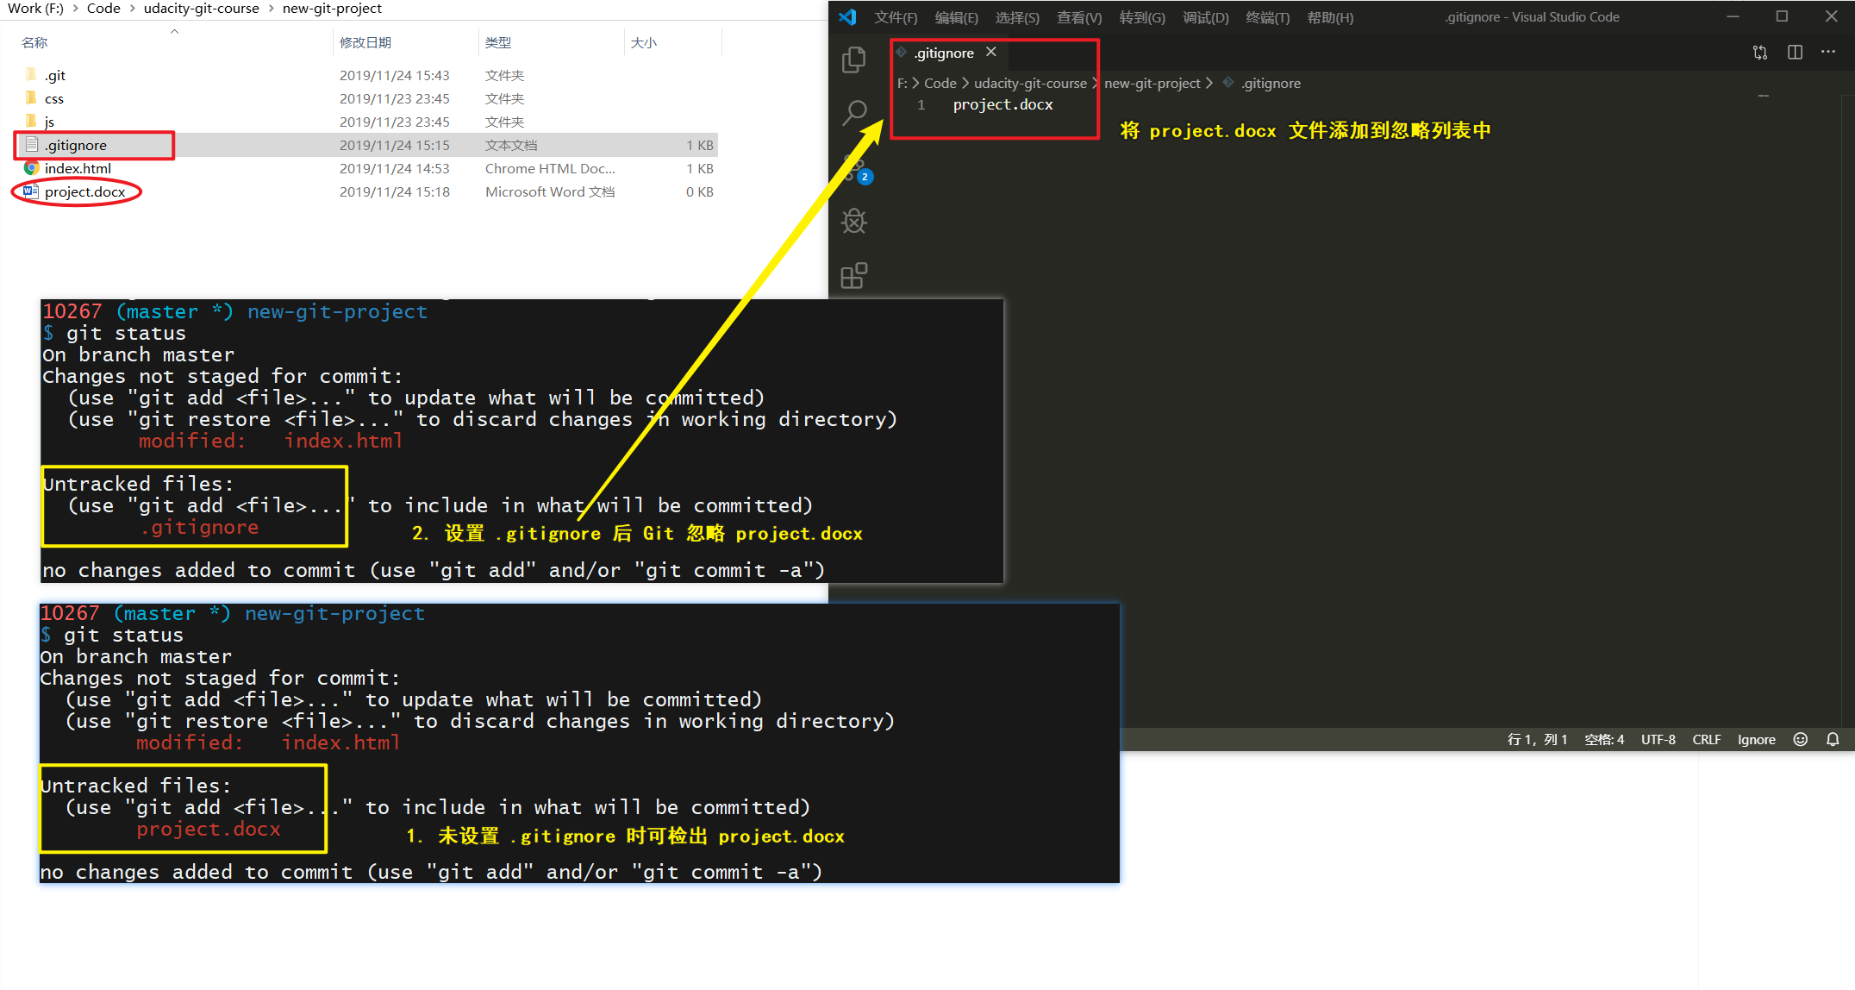Open the Explorer view in VS Code
The width and height of the screenshot is (1855, 990).
[853, 60]
